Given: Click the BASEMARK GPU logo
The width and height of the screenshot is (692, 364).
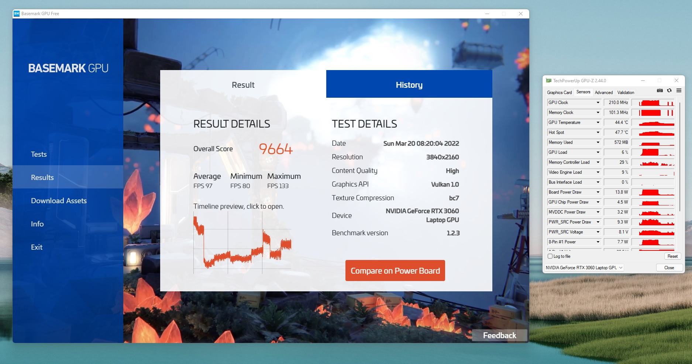Looking at the screenshot, I should pos(68,68).
